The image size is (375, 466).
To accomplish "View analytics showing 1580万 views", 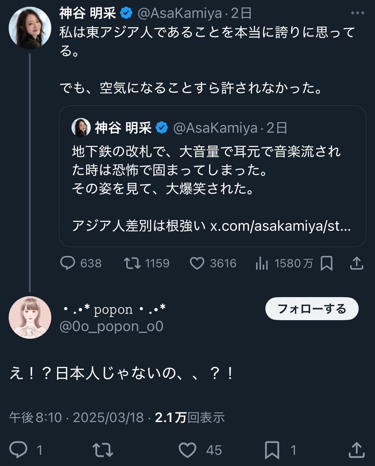I will [x=262, y=263].
